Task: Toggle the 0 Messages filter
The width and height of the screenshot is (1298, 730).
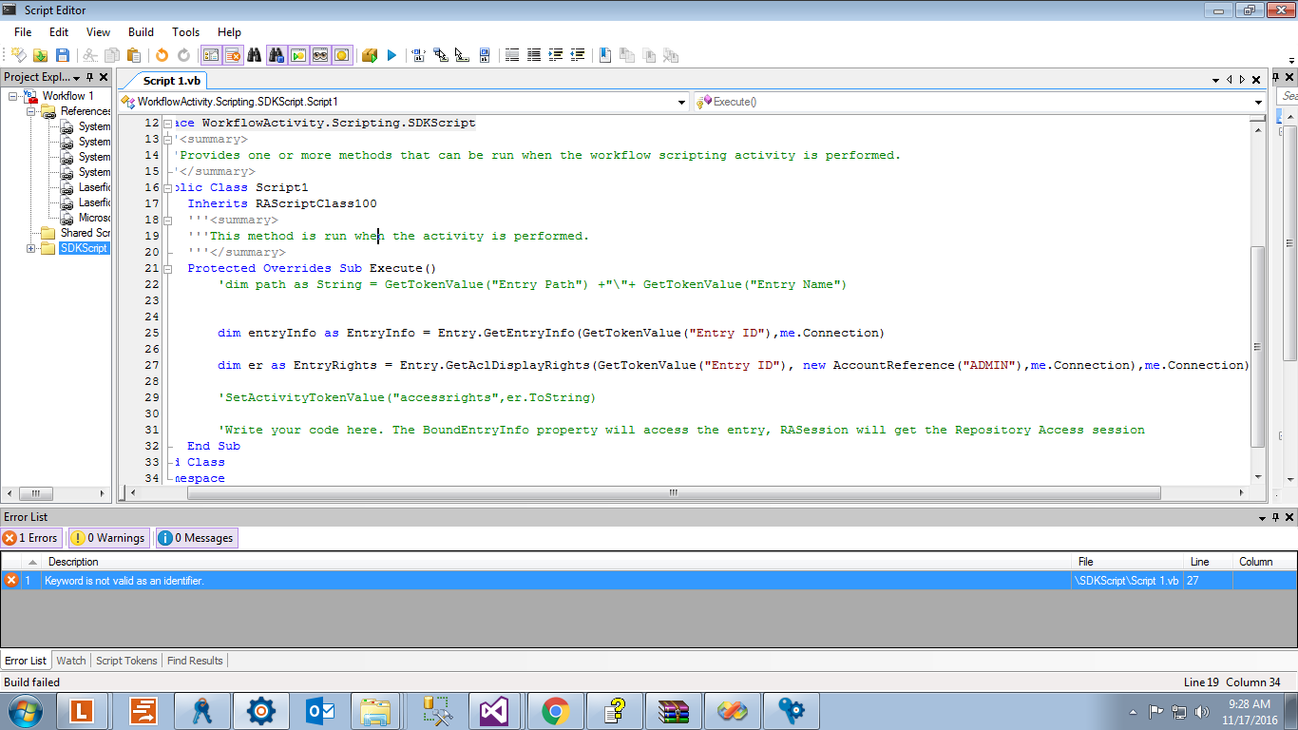Action: 196,538
